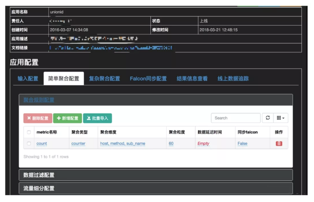Open the Falcon同步配置 tab
The width and height of the screenshot is (314, 202).
click(x=148, y=79)
